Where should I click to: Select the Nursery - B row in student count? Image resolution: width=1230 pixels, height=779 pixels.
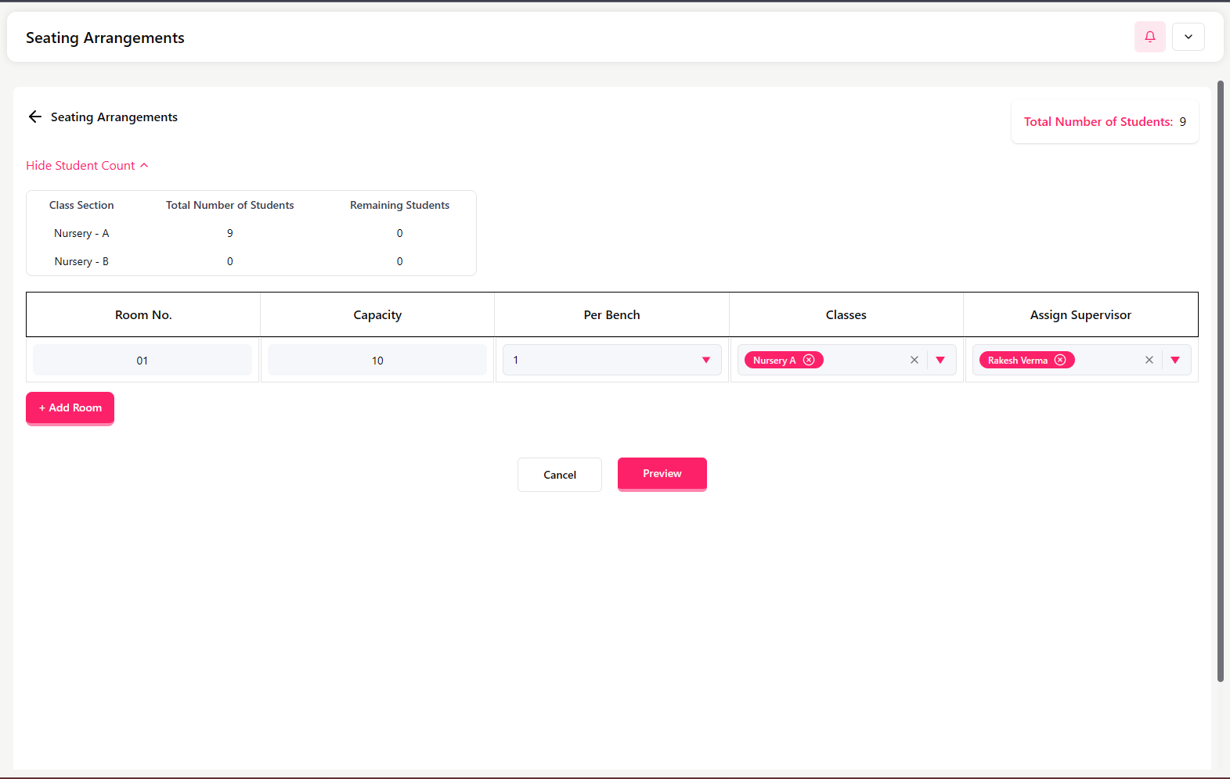(81, 261)
